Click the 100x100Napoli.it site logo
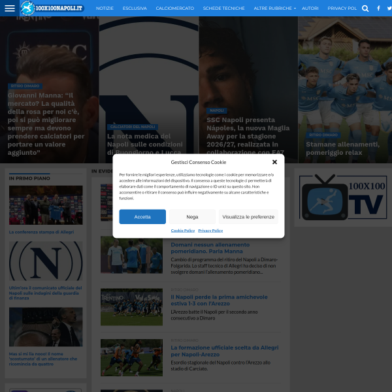The width and height of the screenshot is (392, 392). (x=52, y=8)
